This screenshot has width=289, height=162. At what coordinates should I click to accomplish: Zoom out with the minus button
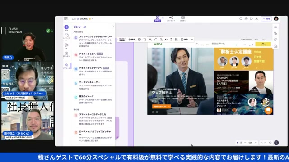[245, 143]
